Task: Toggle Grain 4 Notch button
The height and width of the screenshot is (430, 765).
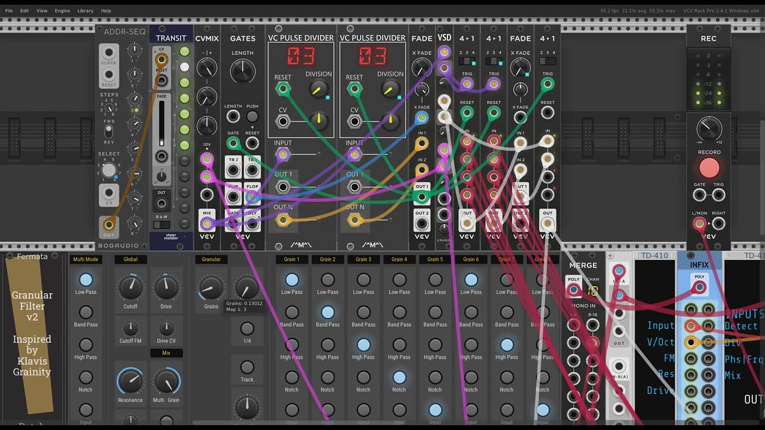Action: click(399, 377)
